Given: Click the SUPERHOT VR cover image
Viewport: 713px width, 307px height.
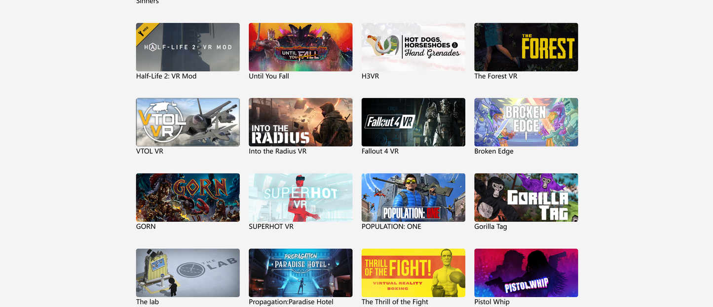Looking at the screenshot, I should (x=300, y=198).
